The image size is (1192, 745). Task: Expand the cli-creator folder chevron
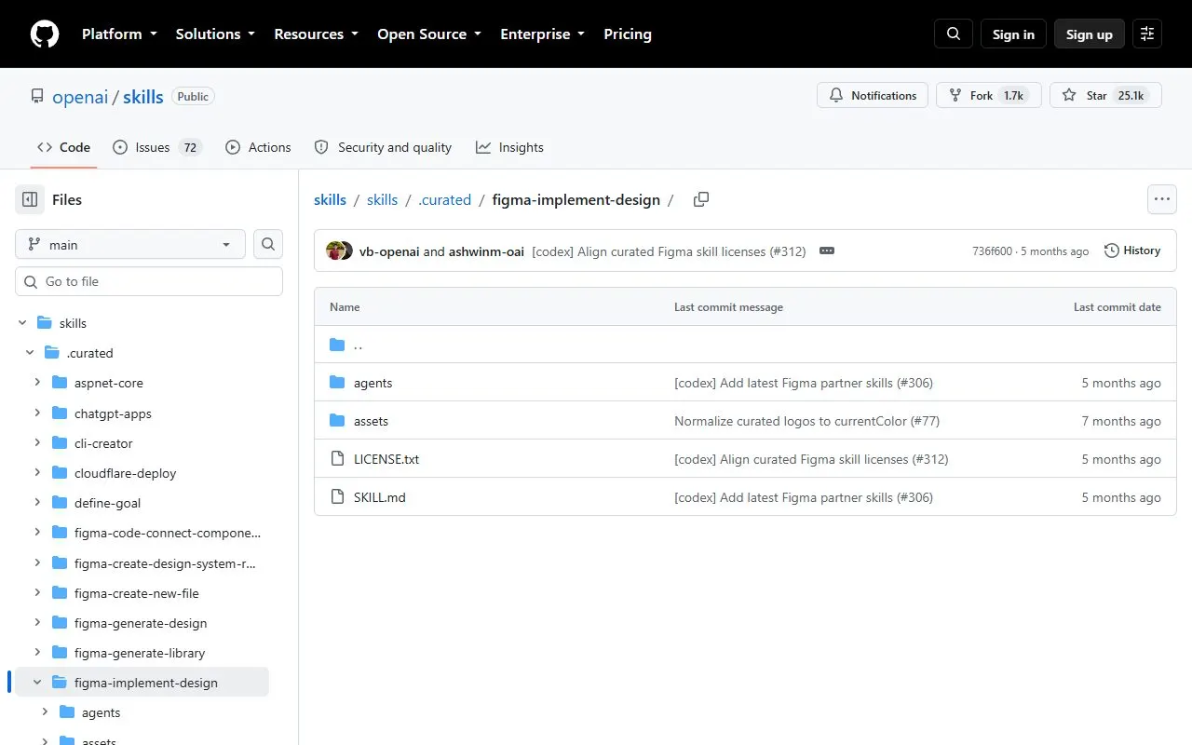(x=37, y=443)
